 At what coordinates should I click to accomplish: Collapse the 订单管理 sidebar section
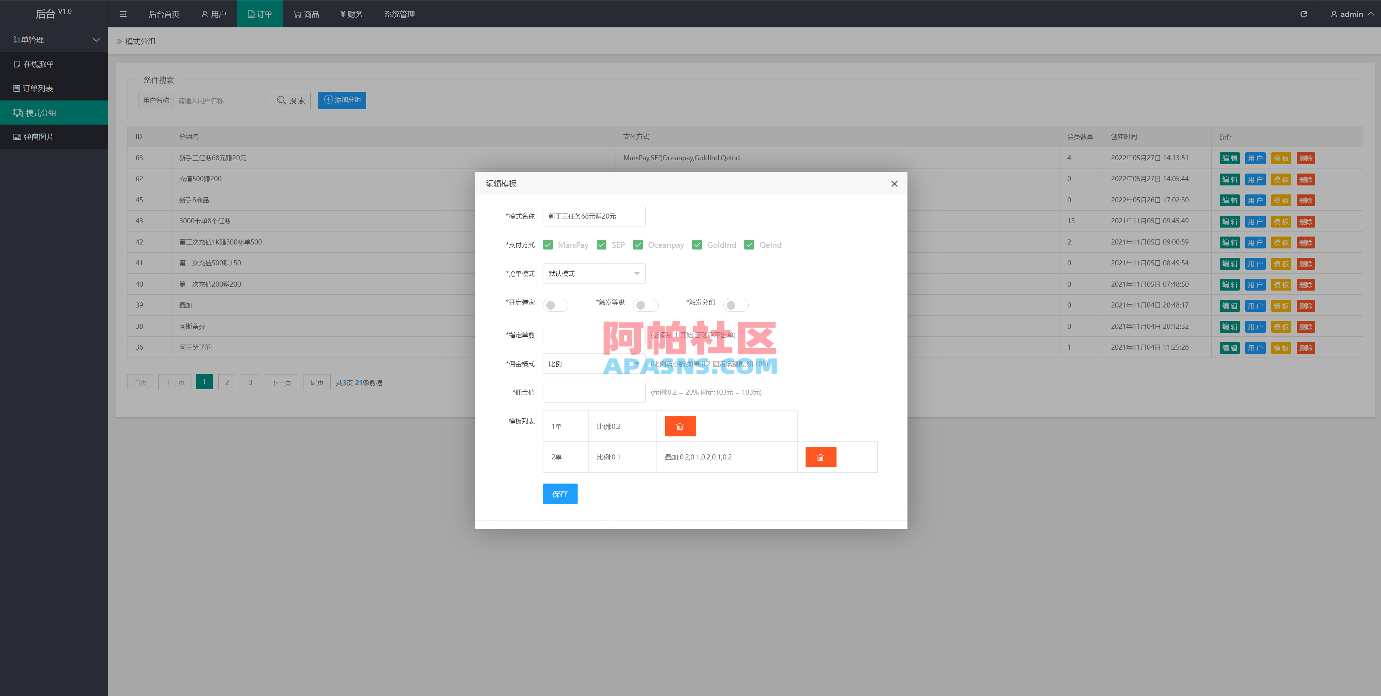[x=54, y=40]
